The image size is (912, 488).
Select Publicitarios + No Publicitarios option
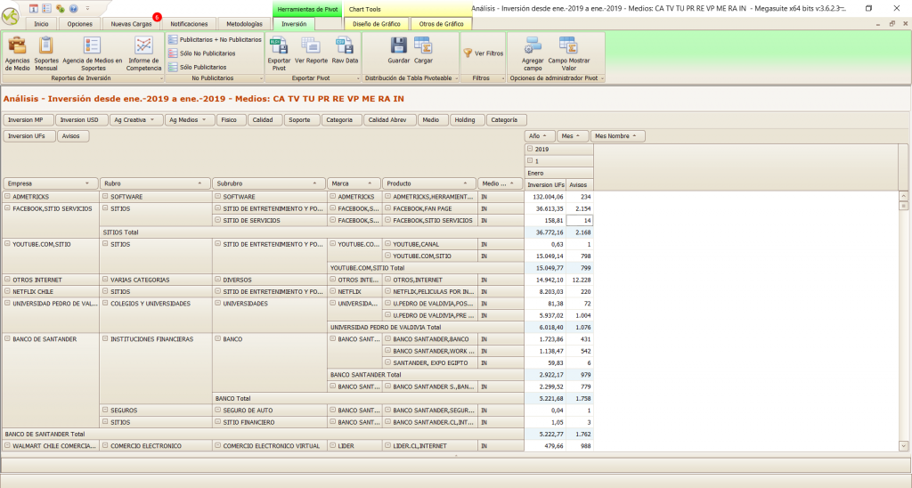point(215,39)
